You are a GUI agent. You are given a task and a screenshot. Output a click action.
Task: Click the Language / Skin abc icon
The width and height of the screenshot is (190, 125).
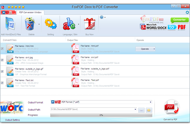(x=69, y=24)
